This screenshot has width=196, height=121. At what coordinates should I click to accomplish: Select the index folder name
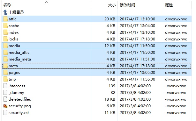coord(13,32)
